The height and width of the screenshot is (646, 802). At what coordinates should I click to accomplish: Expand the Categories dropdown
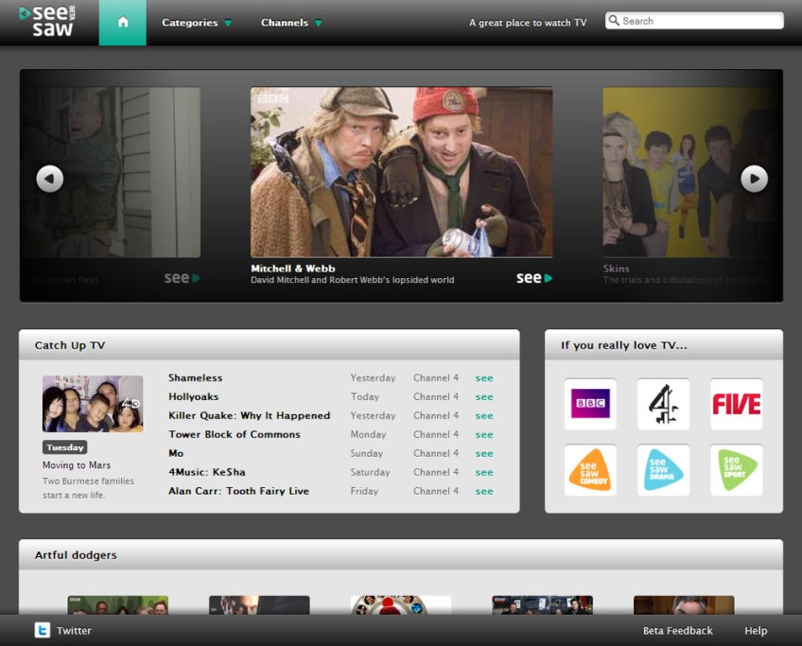(x=189, y=21)
